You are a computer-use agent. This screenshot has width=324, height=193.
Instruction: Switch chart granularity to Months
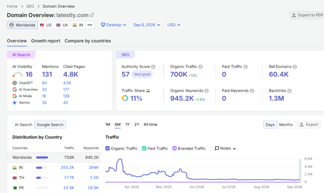click(x=286, y=125)
